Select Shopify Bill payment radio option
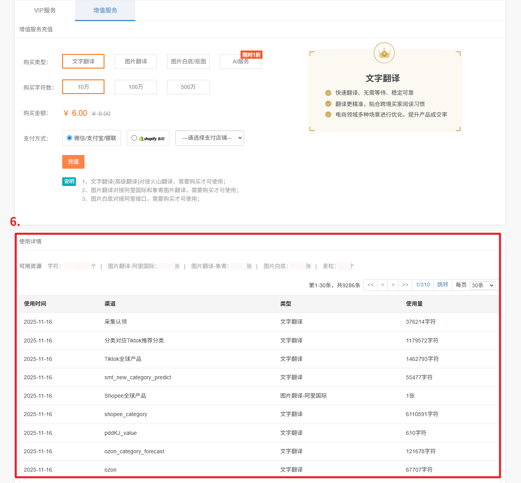The image size is (521, 483). [134, 138]
